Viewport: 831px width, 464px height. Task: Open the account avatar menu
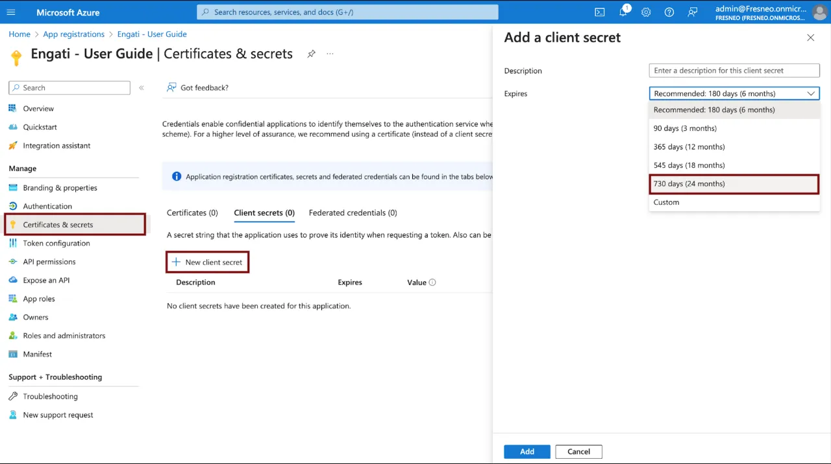(x=819, y=12)
